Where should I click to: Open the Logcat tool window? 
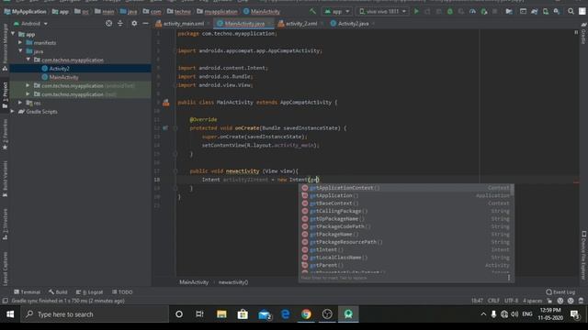90,292
